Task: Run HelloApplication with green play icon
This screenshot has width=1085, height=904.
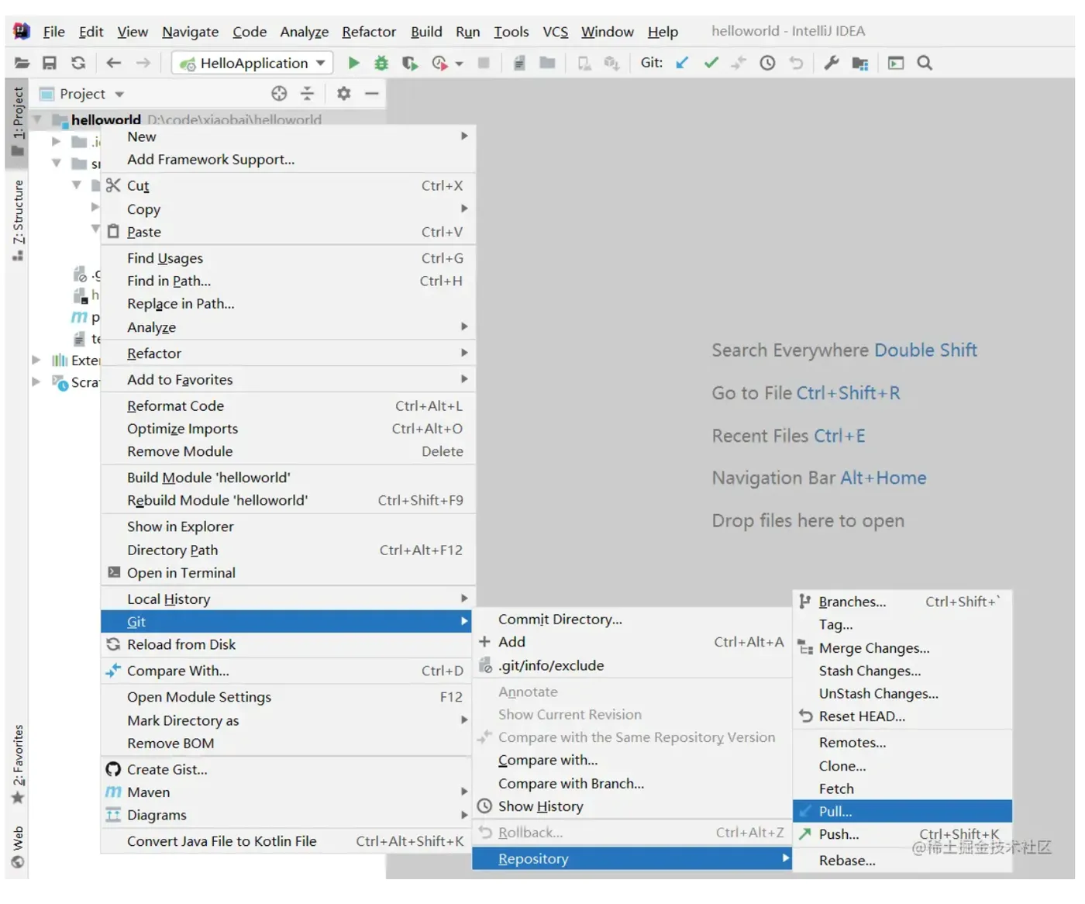Action: (353, 63)
